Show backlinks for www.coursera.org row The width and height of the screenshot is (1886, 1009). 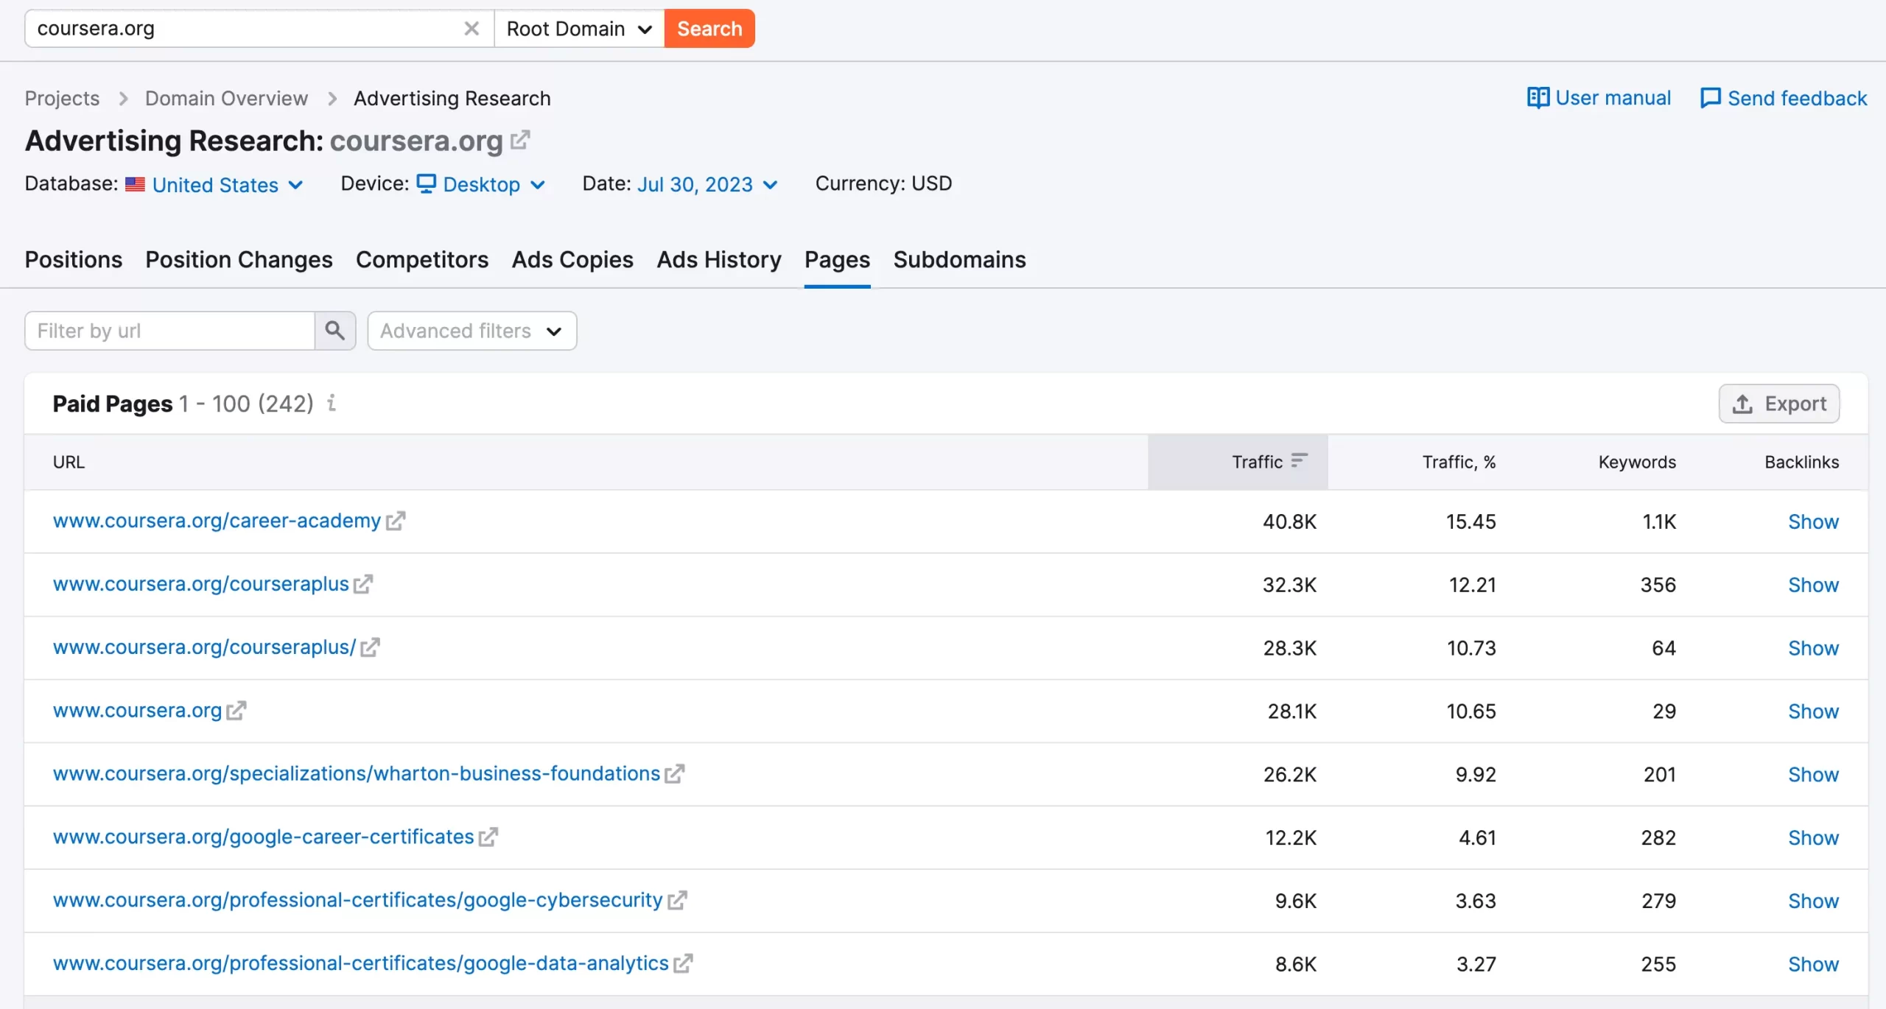click(1813, 712)
